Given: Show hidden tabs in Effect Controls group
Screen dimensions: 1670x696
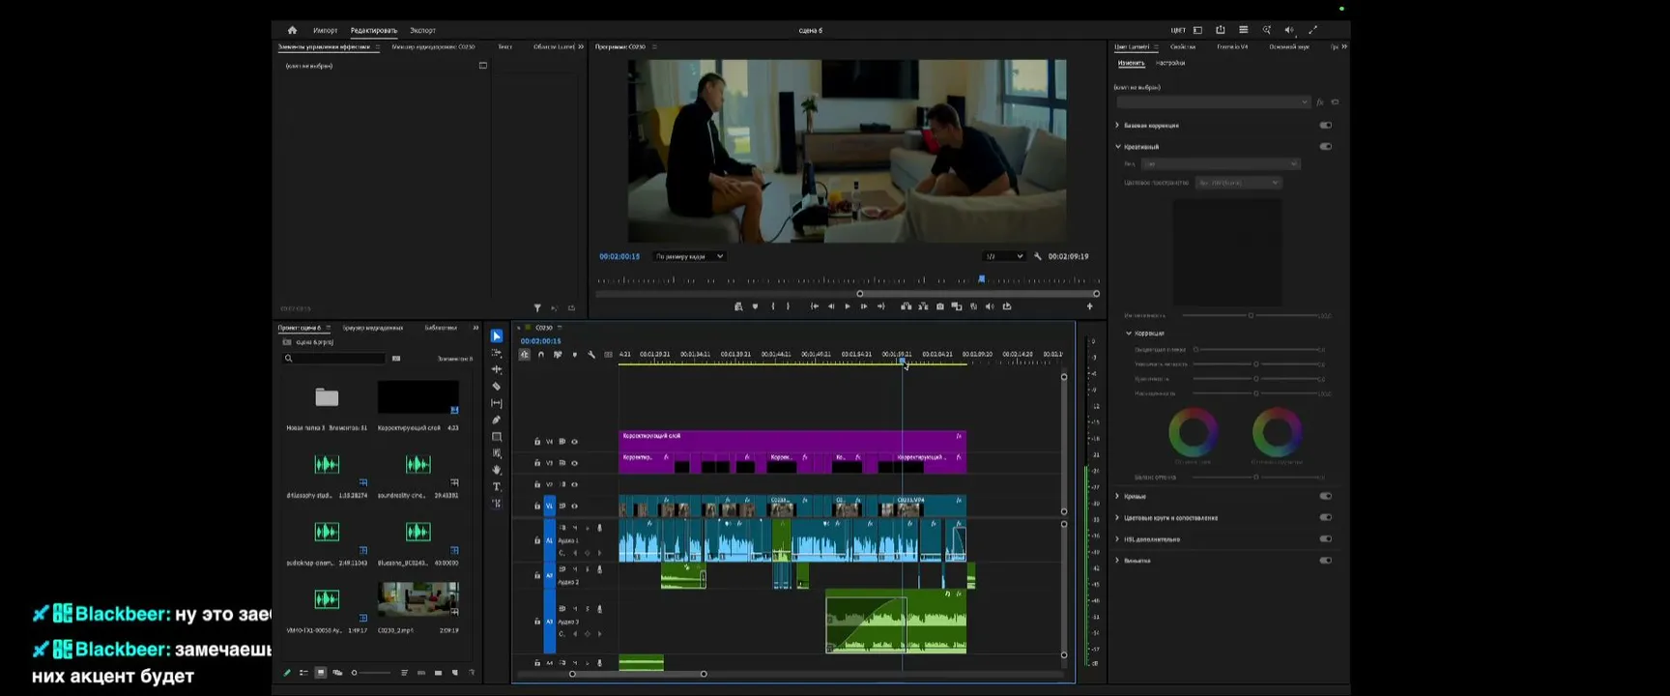Looking at the screenshot, I should click(x=581, y=46).
